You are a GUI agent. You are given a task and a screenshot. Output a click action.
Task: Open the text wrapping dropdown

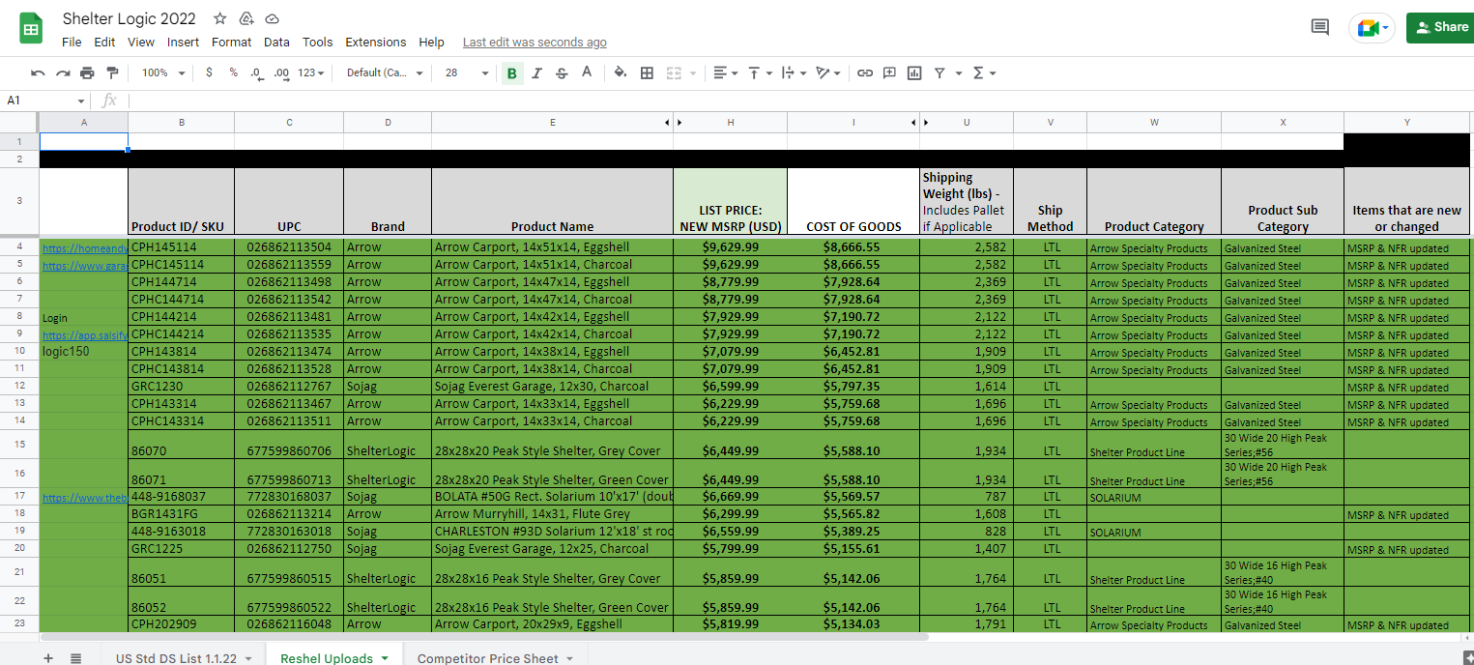pyautogui.click(x=794, y=72)
